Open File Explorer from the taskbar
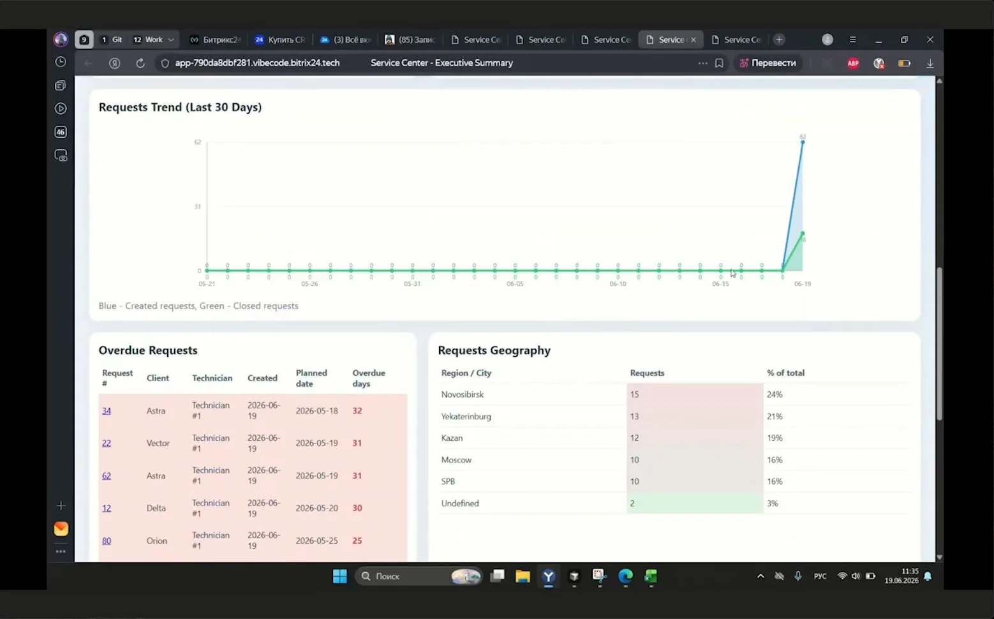This screenshot has height=619, width=994. tap(523, 576)
